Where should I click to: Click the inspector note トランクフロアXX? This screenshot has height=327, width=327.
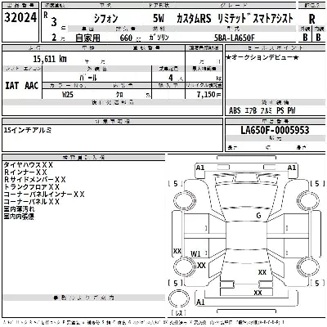coord(32,187)
